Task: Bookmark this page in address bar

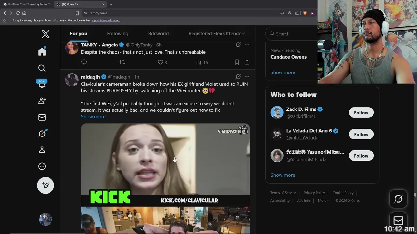Action: point(77,13)
